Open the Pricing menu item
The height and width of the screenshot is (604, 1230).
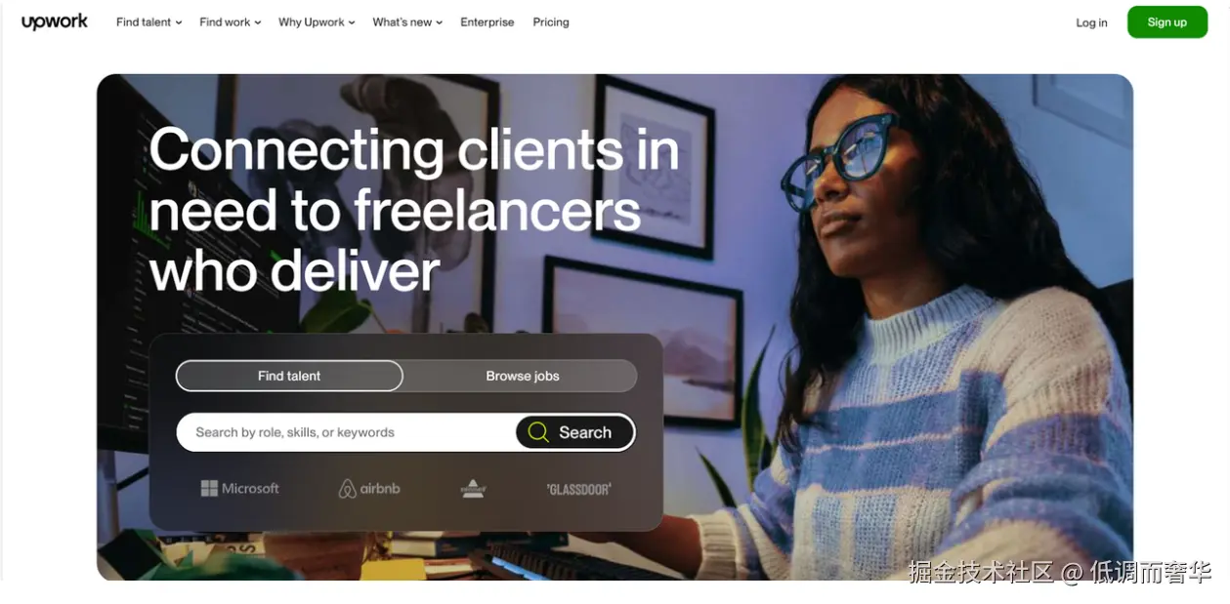pos(551,22)
